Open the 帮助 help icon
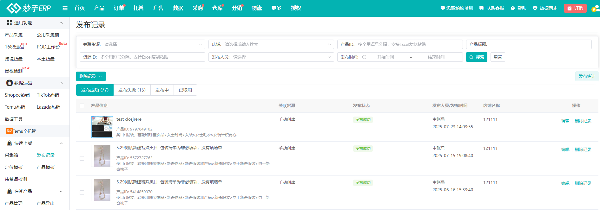 pos(512,8)
